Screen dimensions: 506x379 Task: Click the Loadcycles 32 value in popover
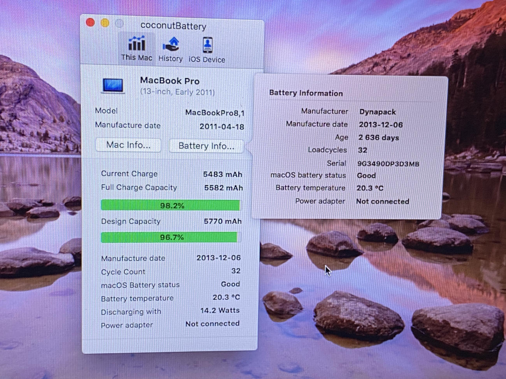pyautogui.click(x=362, y=150)
